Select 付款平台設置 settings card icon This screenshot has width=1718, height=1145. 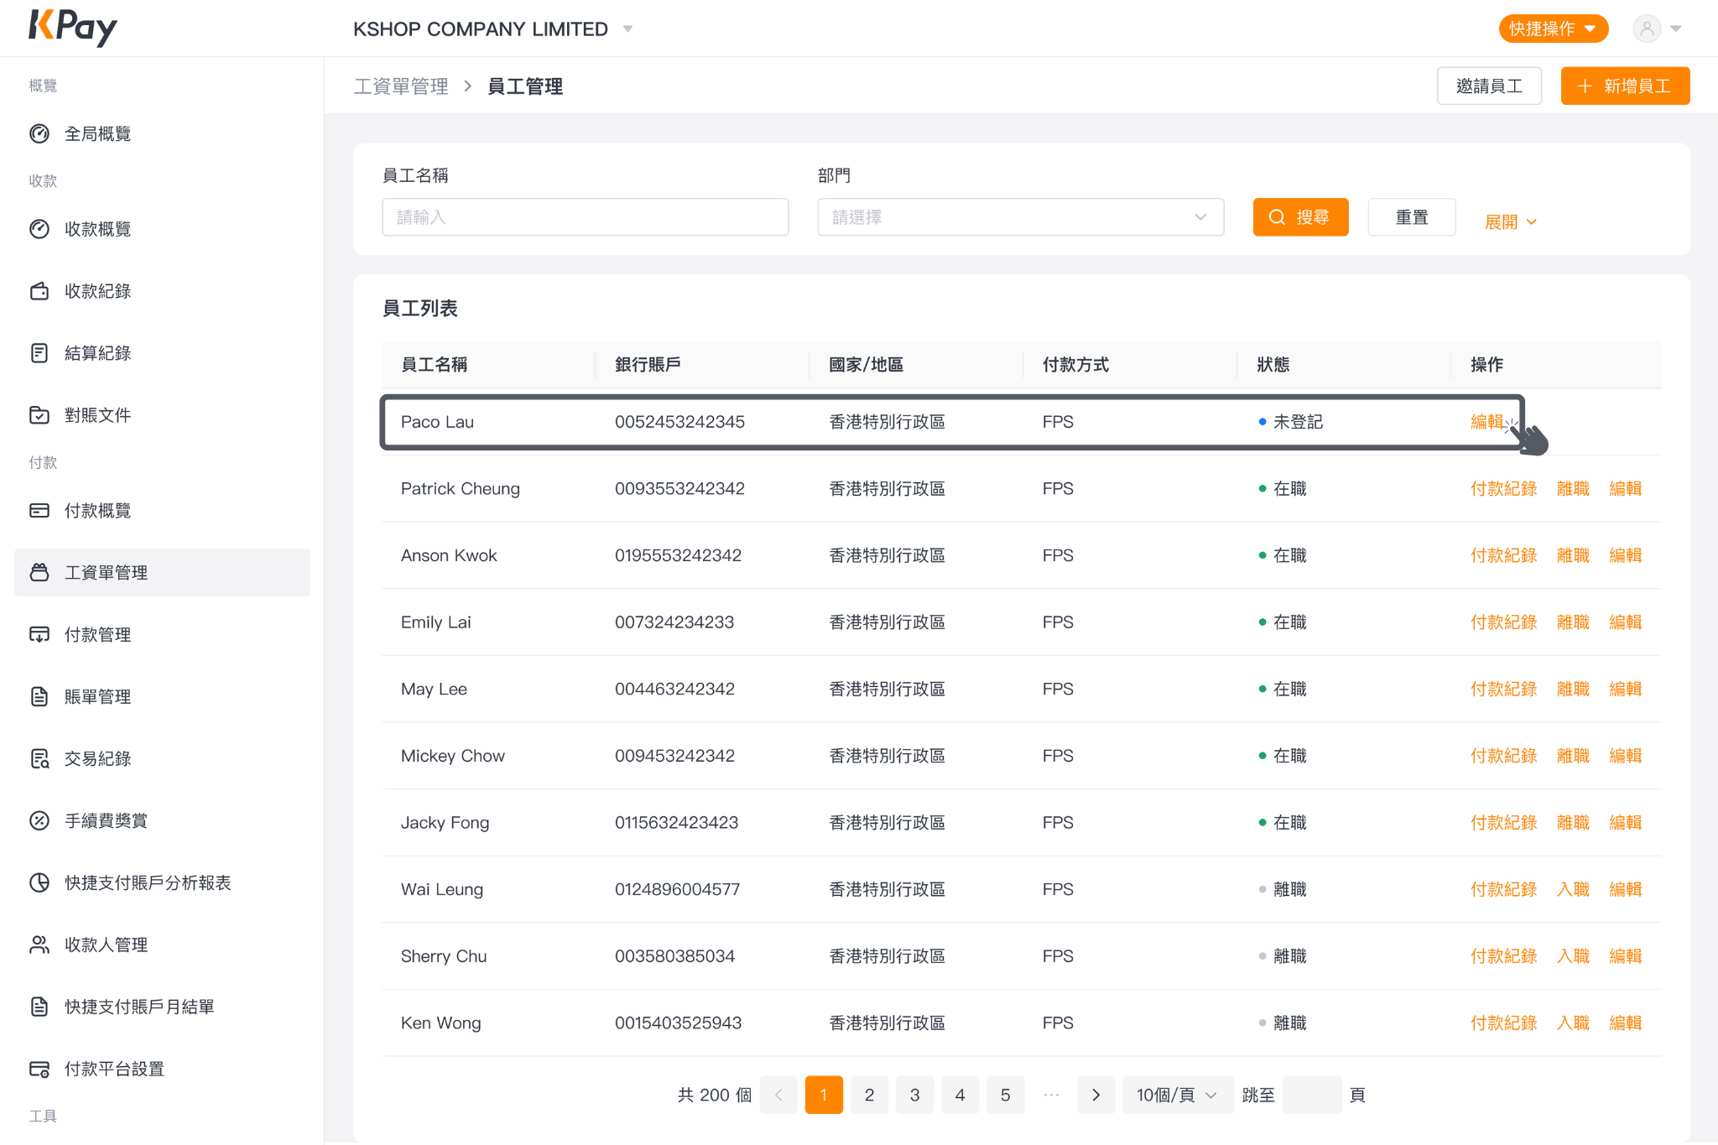click(x=39, y=1070)
